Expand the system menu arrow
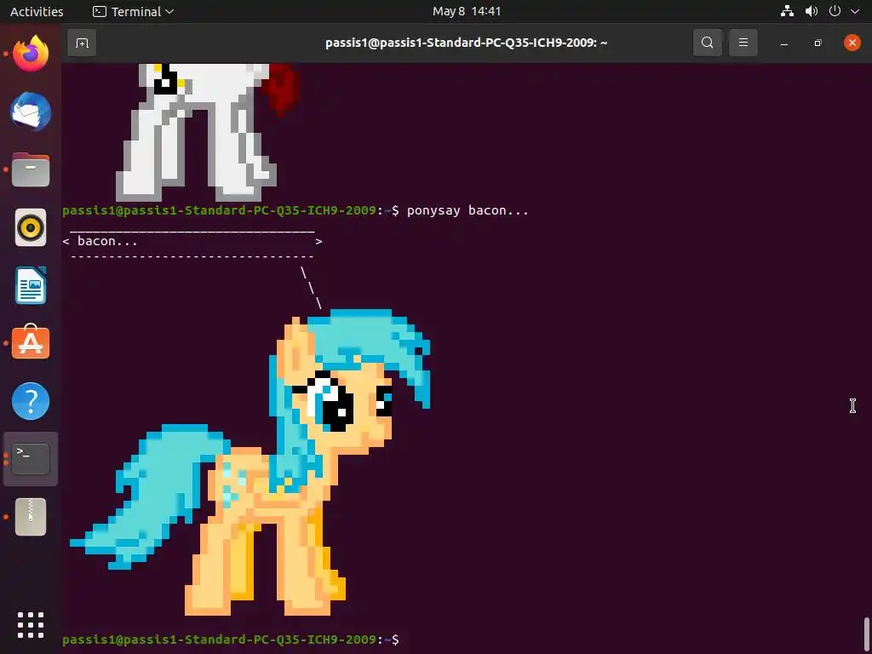Viewport: 872px width, 654px height. pos(855,11)
